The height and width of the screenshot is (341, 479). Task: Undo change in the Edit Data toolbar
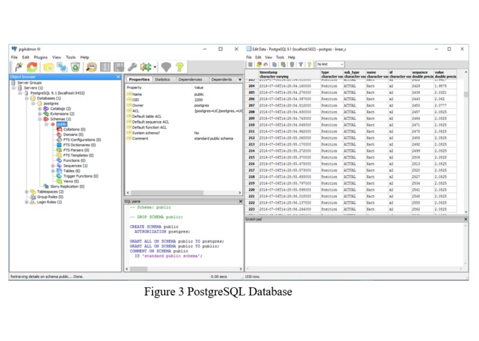[266, 64]
